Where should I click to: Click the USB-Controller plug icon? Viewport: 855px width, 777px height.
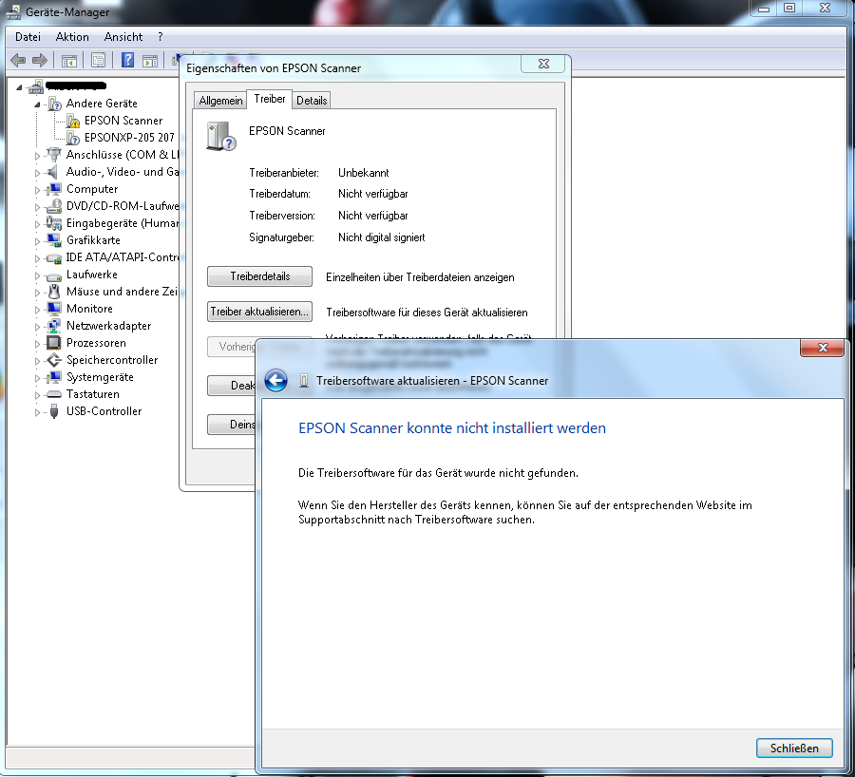point(54,411)
